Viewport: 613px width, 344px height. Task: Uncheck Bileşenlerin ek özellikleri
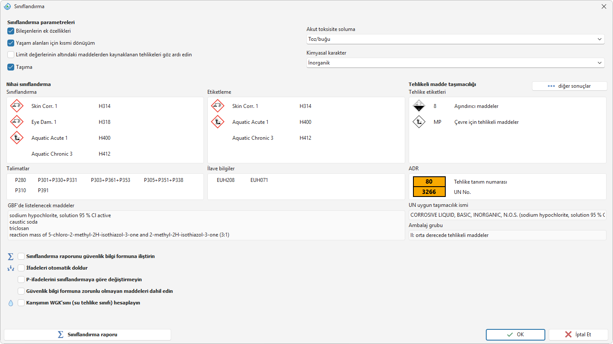pos(11,31)
